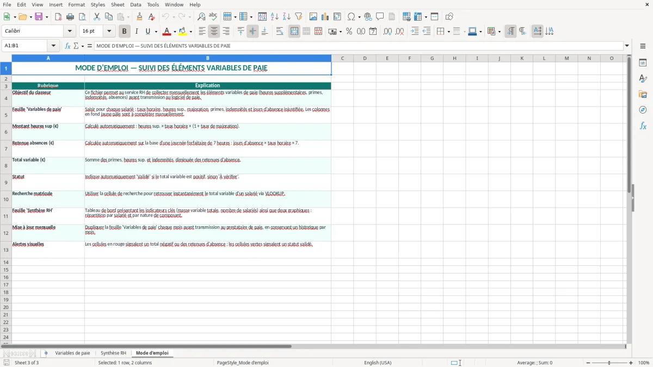The height and width of the screenshot is (367, 653).
Task: Open the Styles menu
Action: tap(98, 4)
